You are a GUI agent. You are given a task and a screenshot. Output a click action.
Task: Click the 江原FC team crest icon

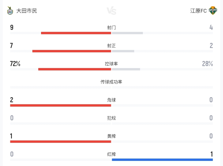click(x=213, y=11)
